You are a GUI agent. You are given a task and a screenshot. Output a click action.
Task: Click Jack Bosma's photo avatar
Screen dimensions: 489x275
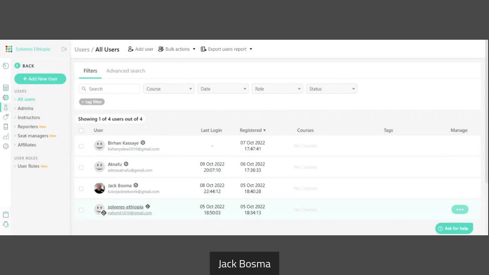tap(99, 188)
